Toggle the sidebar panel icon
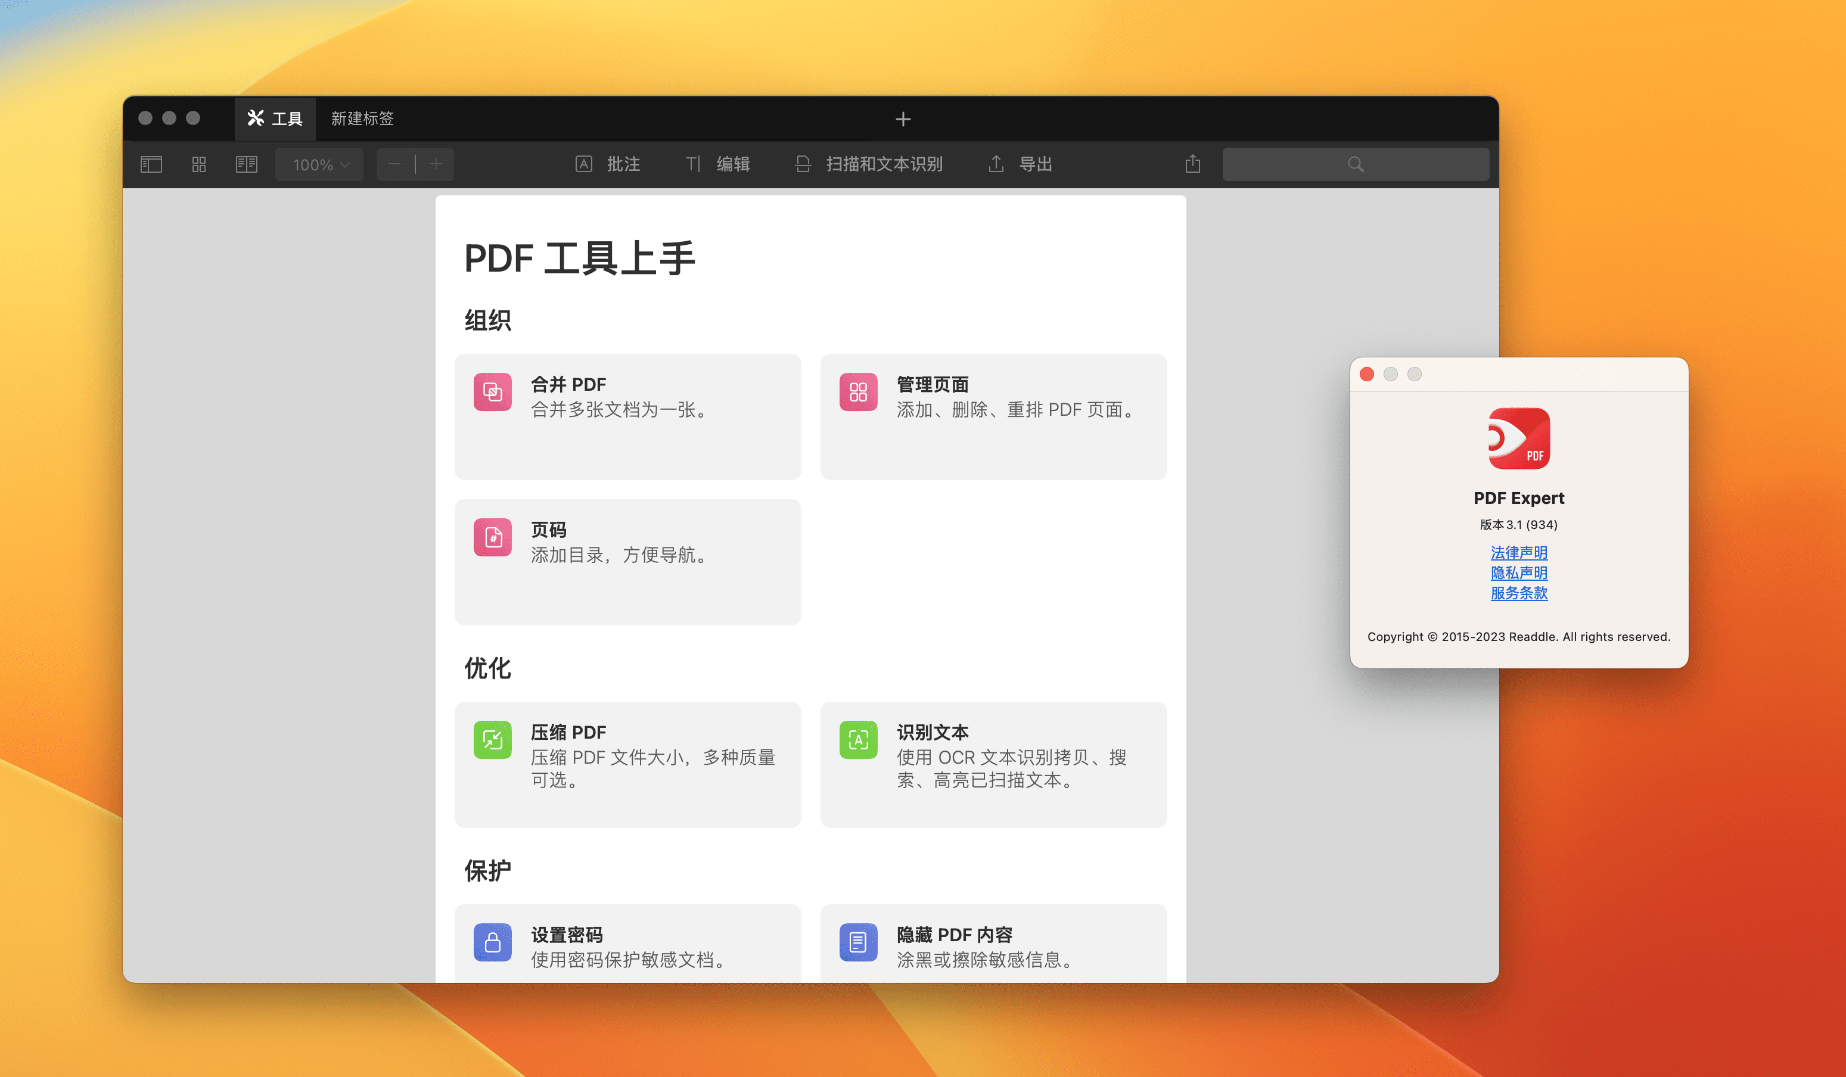 click(x=151, y=164)
